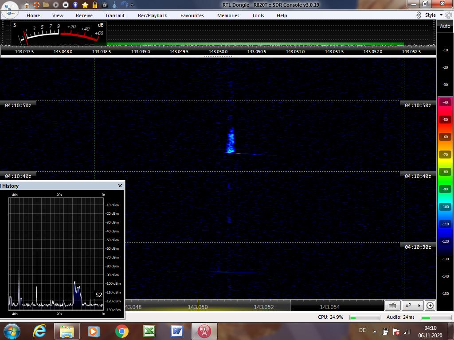Click the 143.050 marker on span bar
The height and width of the screenshot is (340, 454).
198,307
